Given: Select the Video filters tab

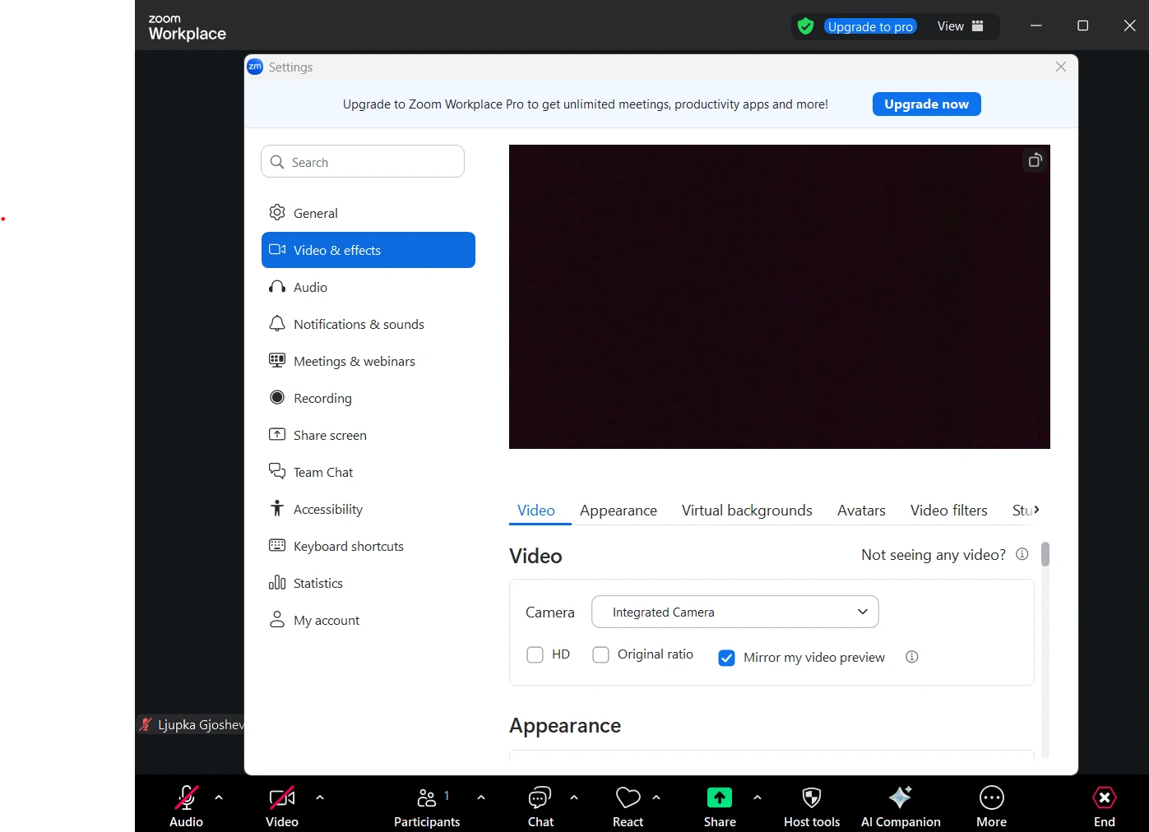Looking at the screenshot, I should pyautogui.click(x=948, y=510).
